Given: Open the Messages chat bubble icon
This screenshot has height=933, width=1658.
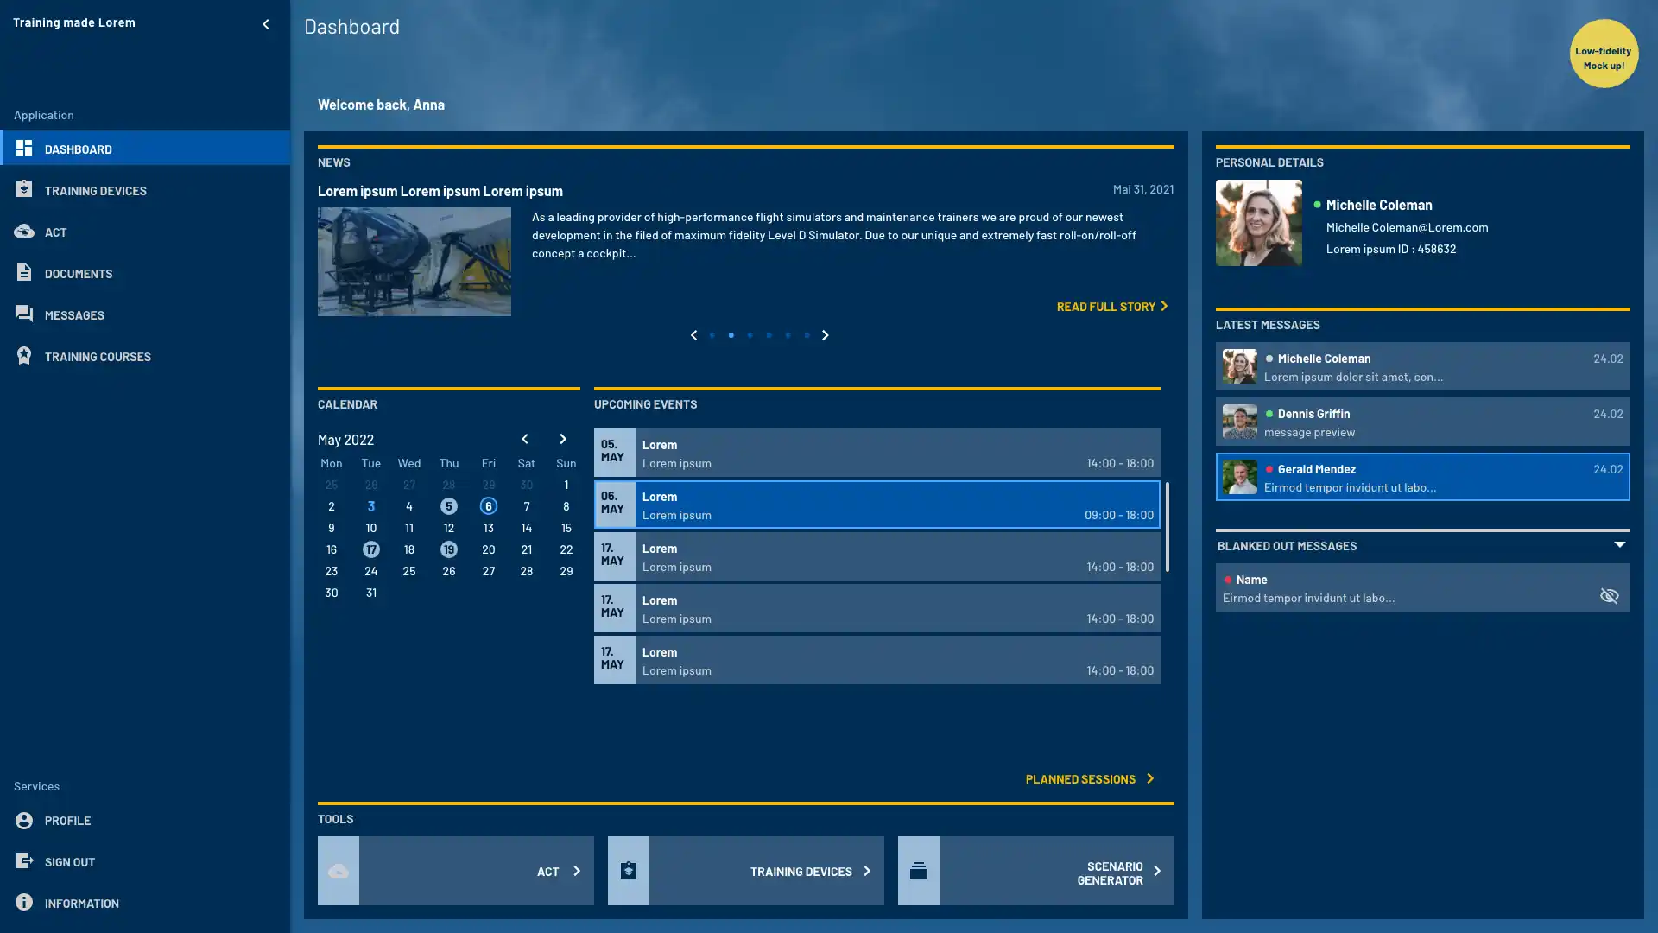Looking at the screenshot, I should point(24,314).
